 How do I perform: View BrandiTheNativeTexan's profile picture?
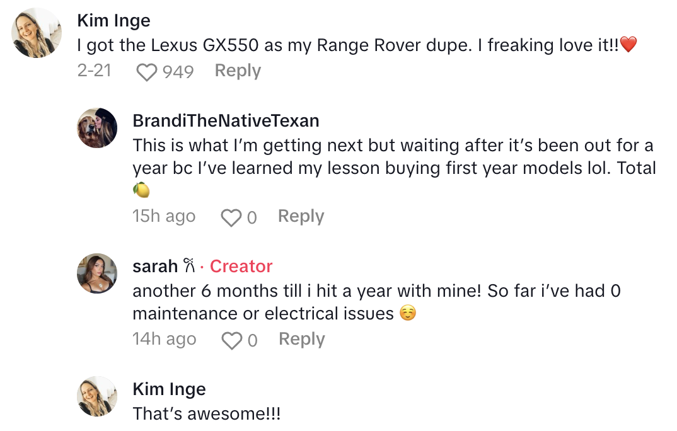[x=97, y=128]
